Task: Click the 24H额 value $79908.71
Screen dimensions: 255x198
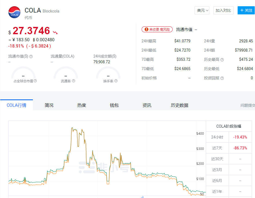Action: coord(244,50)
